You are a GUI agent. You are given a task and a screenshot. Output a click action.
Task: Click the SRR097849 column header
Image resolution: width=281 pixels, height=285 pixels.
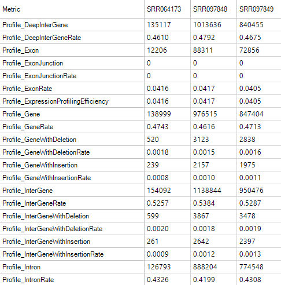tap(257, 9)
